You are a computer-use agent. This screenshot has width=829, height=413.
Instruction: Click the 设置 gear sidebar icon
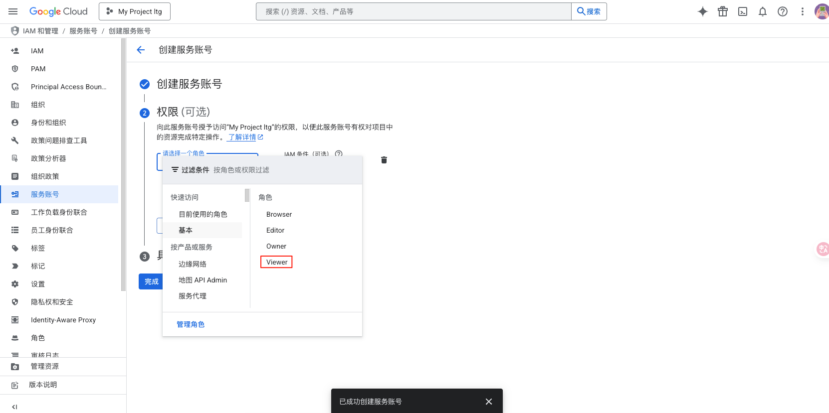pos(15,284)
